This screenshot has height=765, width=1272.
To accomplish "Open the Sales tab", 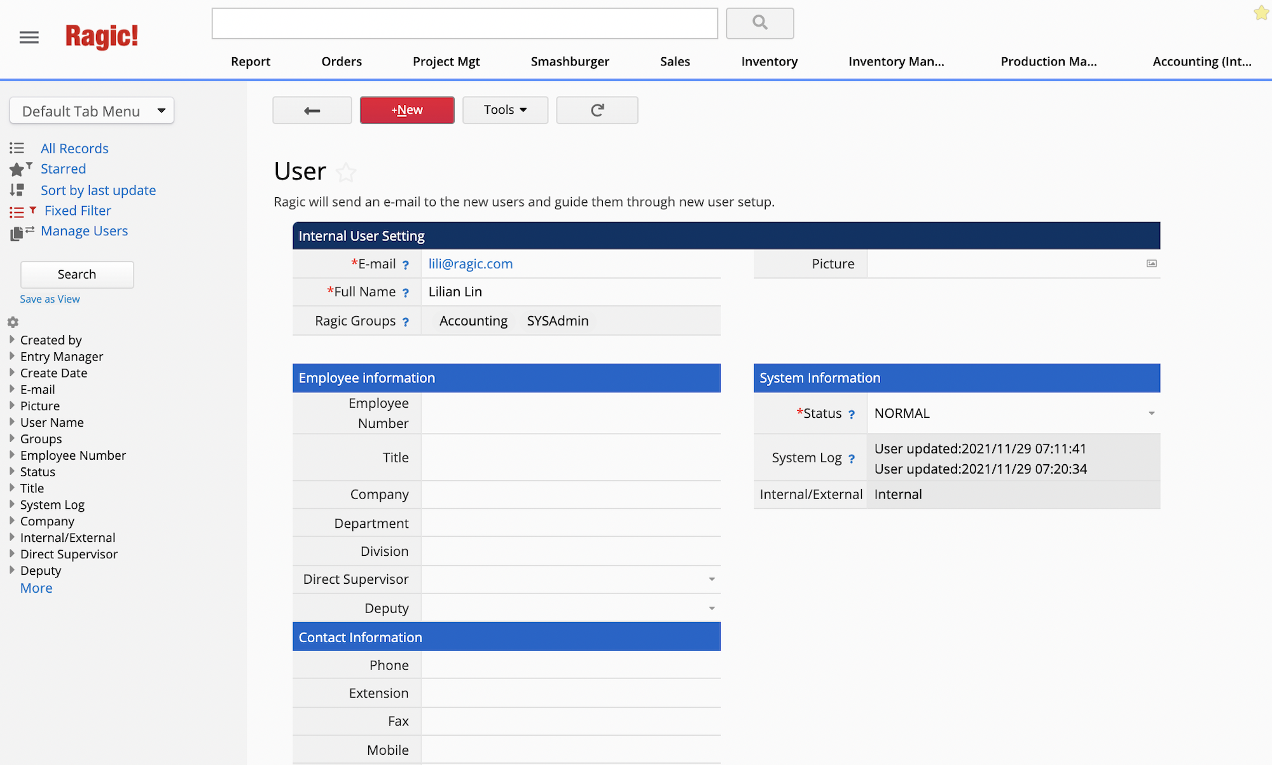I will [675, 62].
